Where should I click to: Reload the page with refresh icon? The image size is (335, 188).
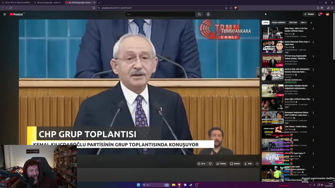point(11,8)
